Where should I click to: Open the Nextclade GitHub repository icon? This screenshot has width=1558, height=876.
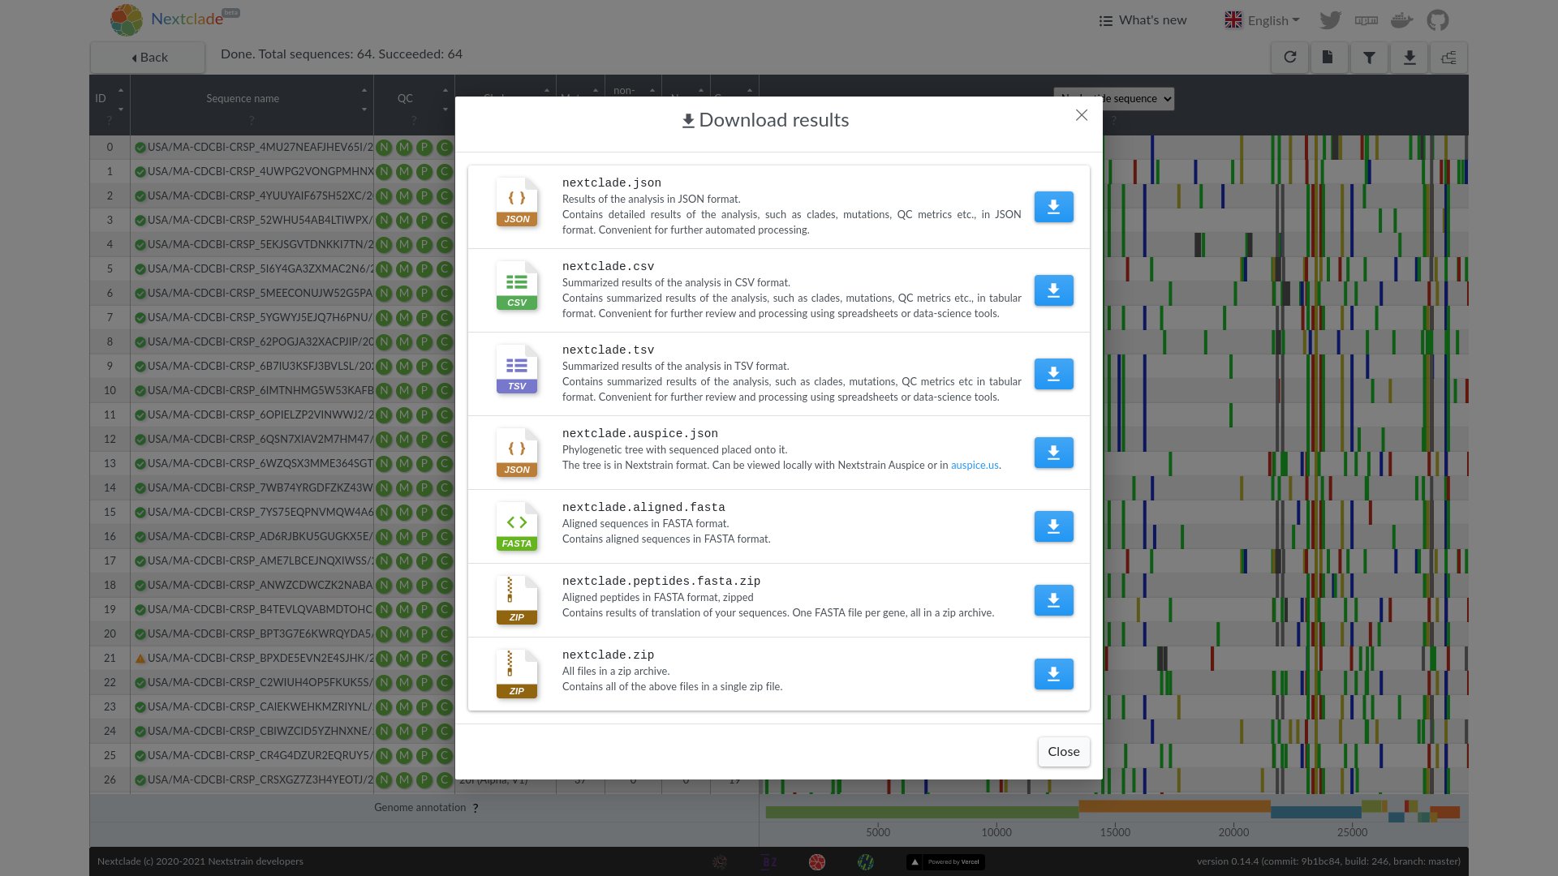(x=1437, y=20)
